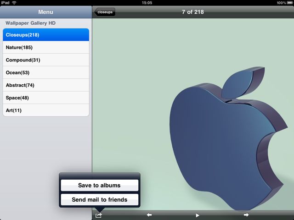Open the Compound(31) category

pyautogui.click(x=46, y=60)
